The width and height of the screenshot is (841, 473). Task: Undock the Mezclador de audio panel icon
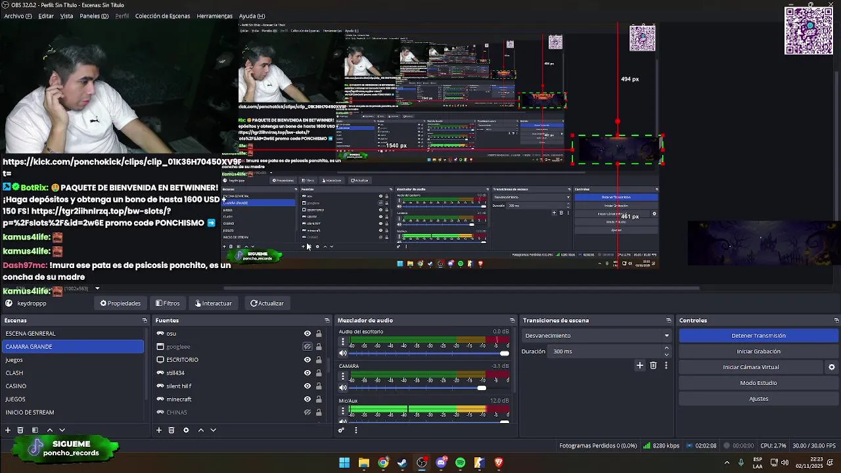[x=512, y=321]
